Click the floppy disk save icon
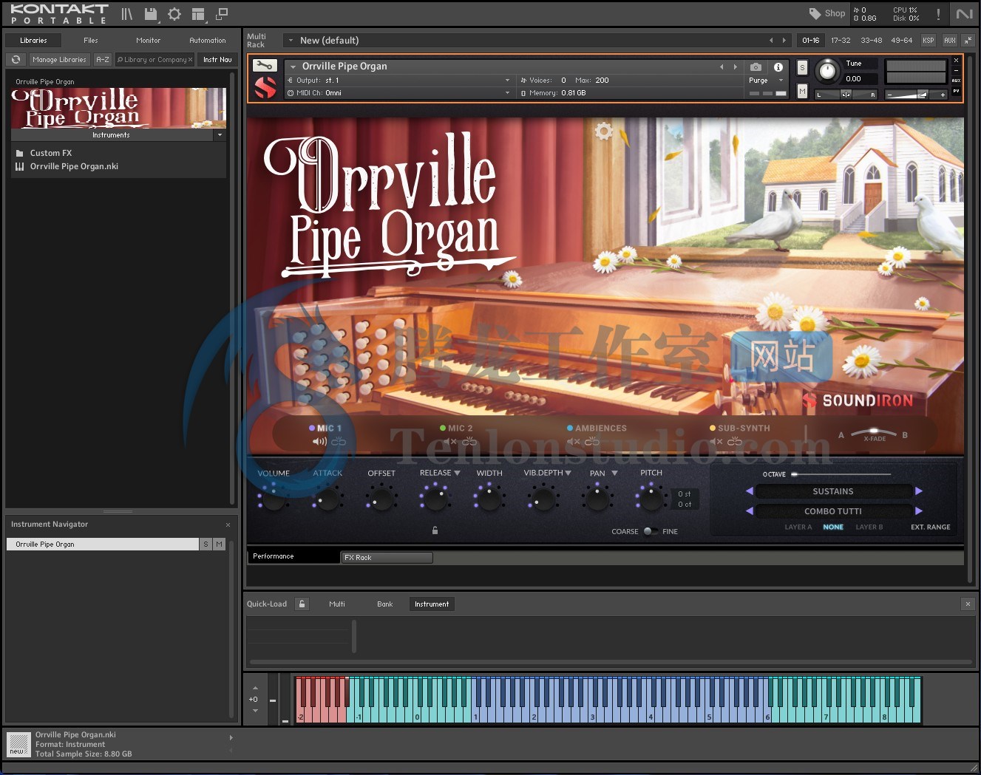Image resolution: width=981 pixels, height=775 pixels. tap(151, 14)
